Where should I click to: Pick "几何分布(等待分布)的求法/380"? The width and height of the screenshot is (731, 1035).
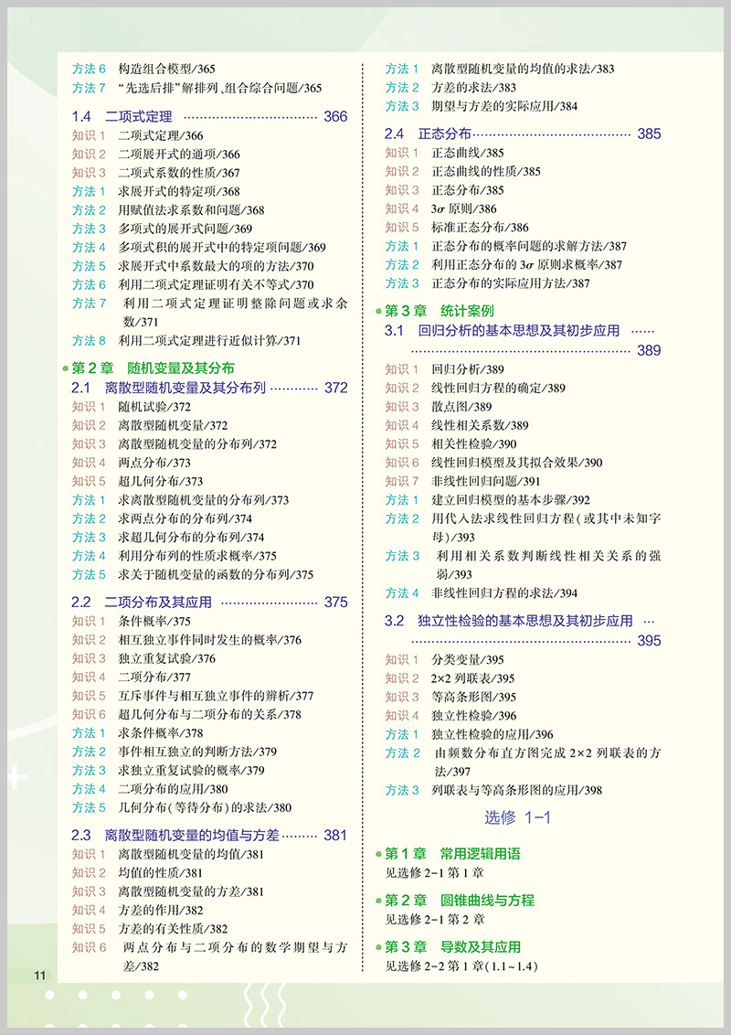[205, 808]
